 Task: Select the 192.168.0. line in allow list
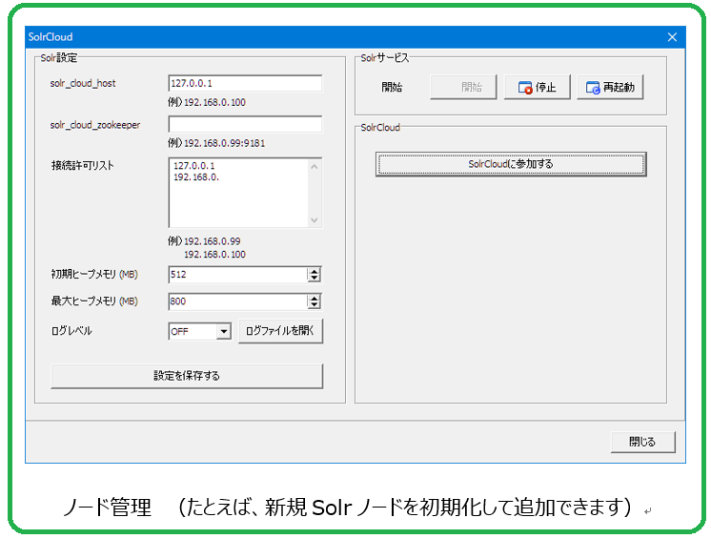(196, 176)
